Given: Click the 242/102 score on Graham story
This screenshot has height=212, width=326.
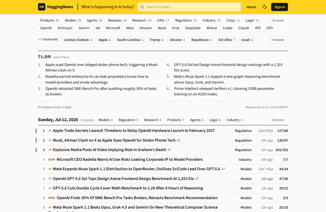Looking at the screenshot, I should (281, 150).
